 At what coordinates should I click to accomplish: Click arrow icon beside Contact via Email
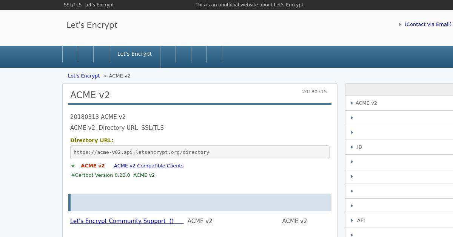point(400,24)
